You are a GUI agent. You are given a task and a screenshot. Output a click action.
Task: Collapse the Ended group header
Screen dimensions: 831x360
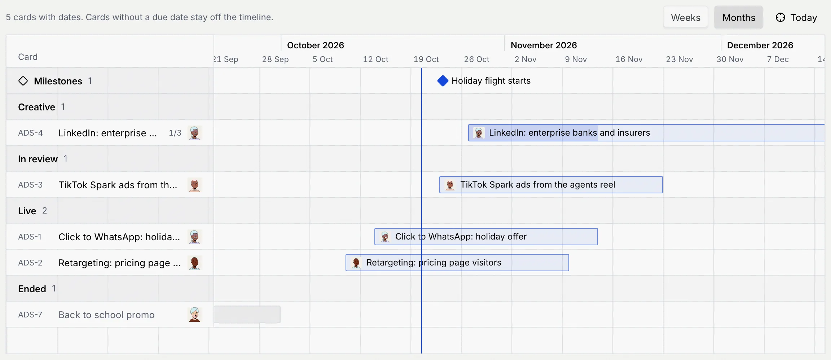pos(110,289)
